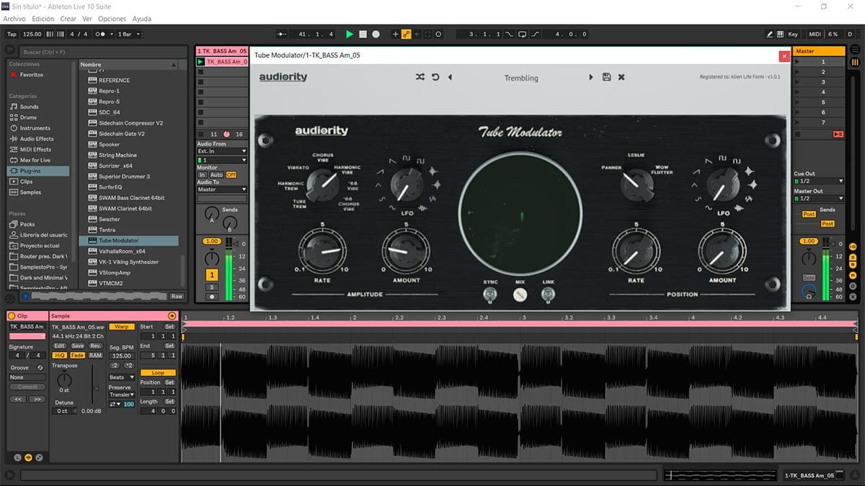Toggle the Fade button

(77, 356)
